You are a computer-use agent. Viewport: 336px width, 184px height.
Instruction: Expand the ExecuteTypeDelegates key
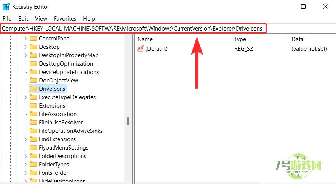pyautogui.click(x=26, y=97)
